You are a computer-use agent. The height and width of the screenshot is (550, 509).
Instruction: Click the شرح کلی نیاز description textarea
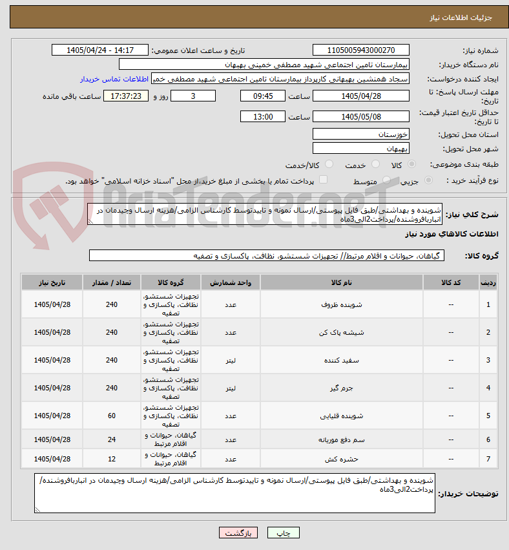tap(265, 215)
